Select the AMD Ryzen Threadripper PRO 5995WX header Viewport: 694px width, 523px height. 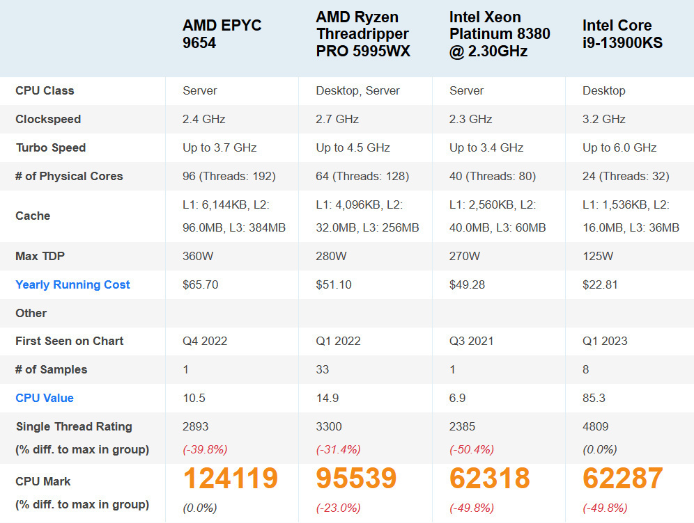pyautogui.click(x=362, y=34)
